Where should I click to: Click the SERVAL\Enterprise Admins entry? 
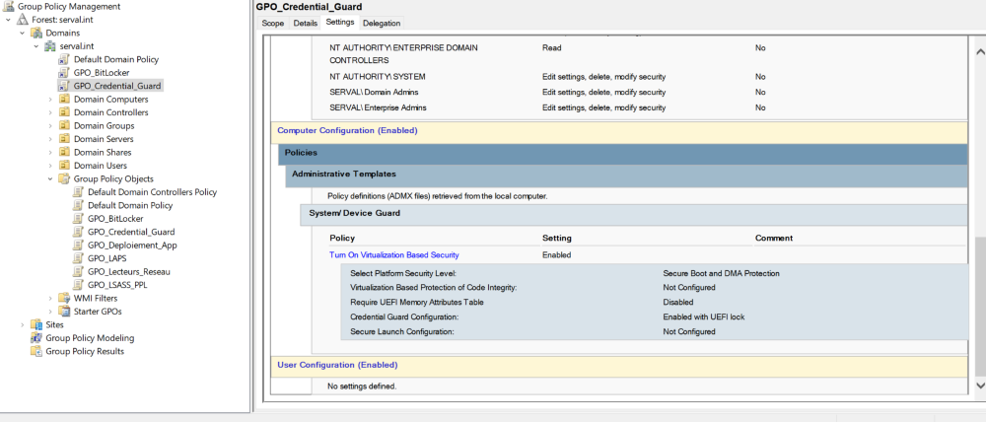(378, 108)
